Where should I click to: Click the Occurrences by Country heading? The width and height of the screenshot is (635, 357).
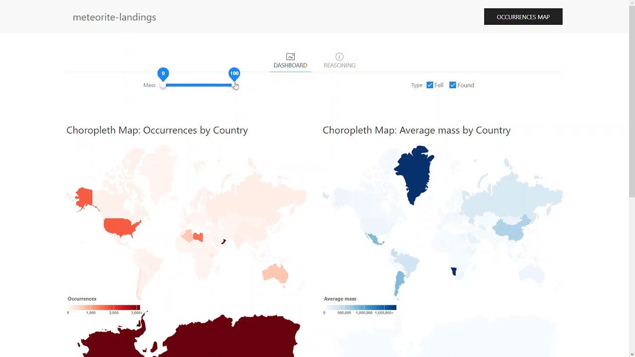157,130
